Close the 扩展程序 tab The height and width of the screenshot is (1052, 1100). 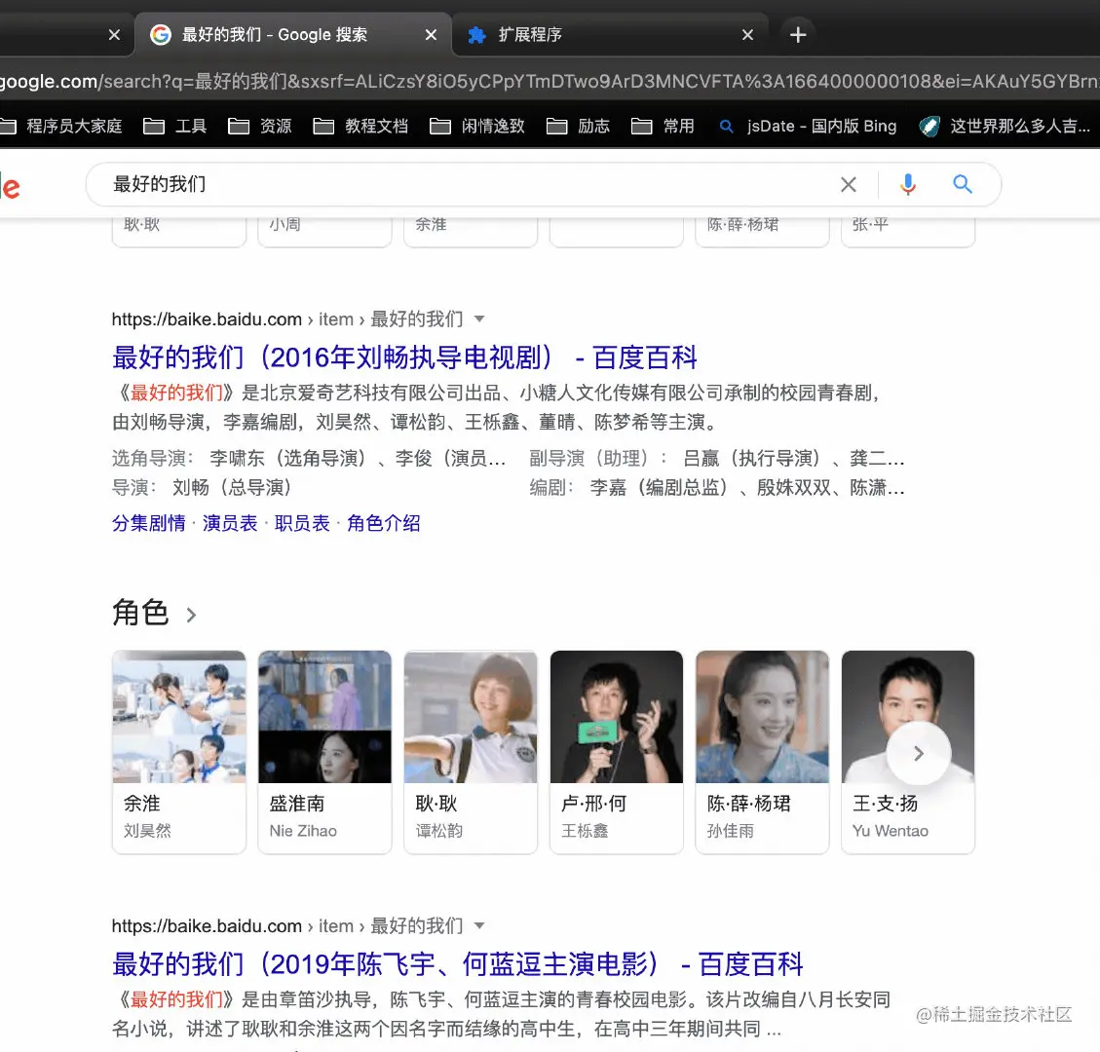[x=748, y=35]
